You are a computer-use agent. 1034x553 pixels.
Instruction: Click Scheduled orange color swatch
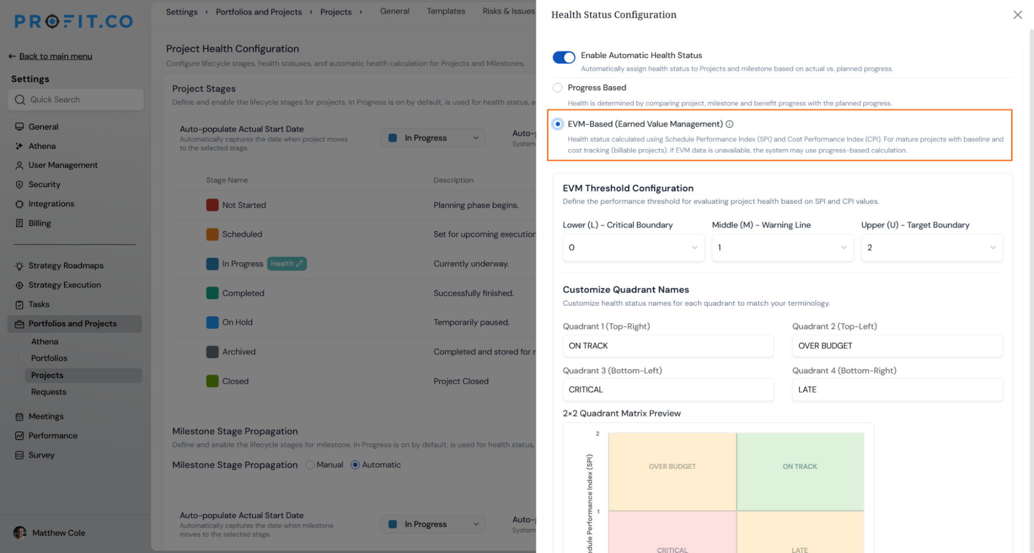[x=212, y=234]
